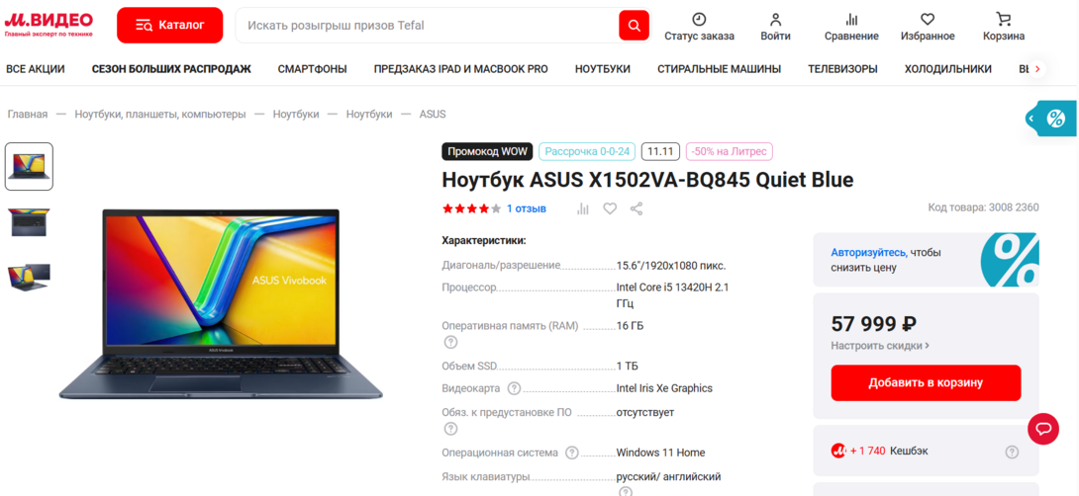Click the Войти person icon
Screen dimensions: 1079x496
pyautogui.click(x=775, y=19)
